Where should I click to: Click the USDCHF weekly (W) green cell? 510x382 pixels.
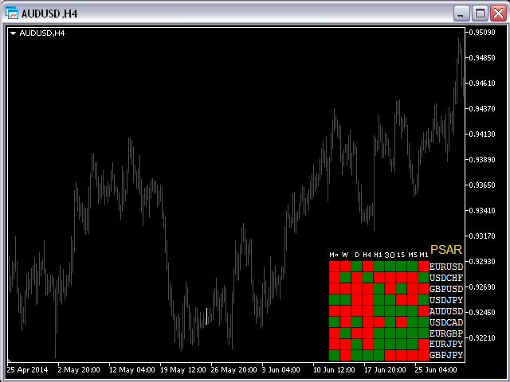point(346,278)
